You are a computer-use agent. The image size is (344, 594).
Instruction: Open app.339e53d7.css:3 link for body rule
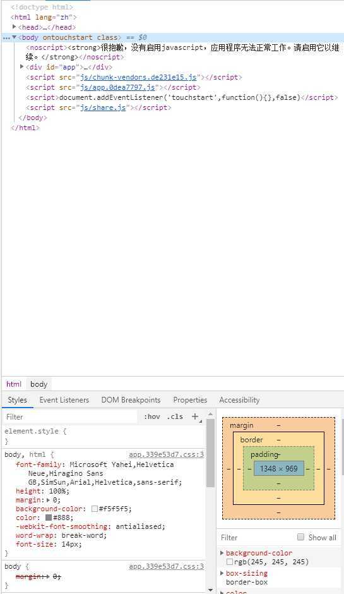point(166,566)
